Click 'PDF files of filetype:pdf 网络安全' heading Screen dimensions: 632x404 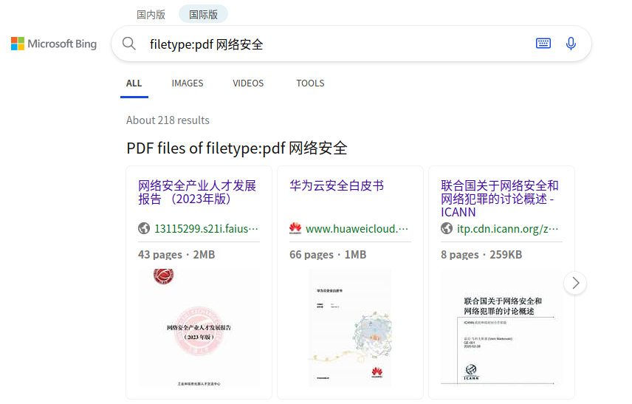[x=237, y=148]
